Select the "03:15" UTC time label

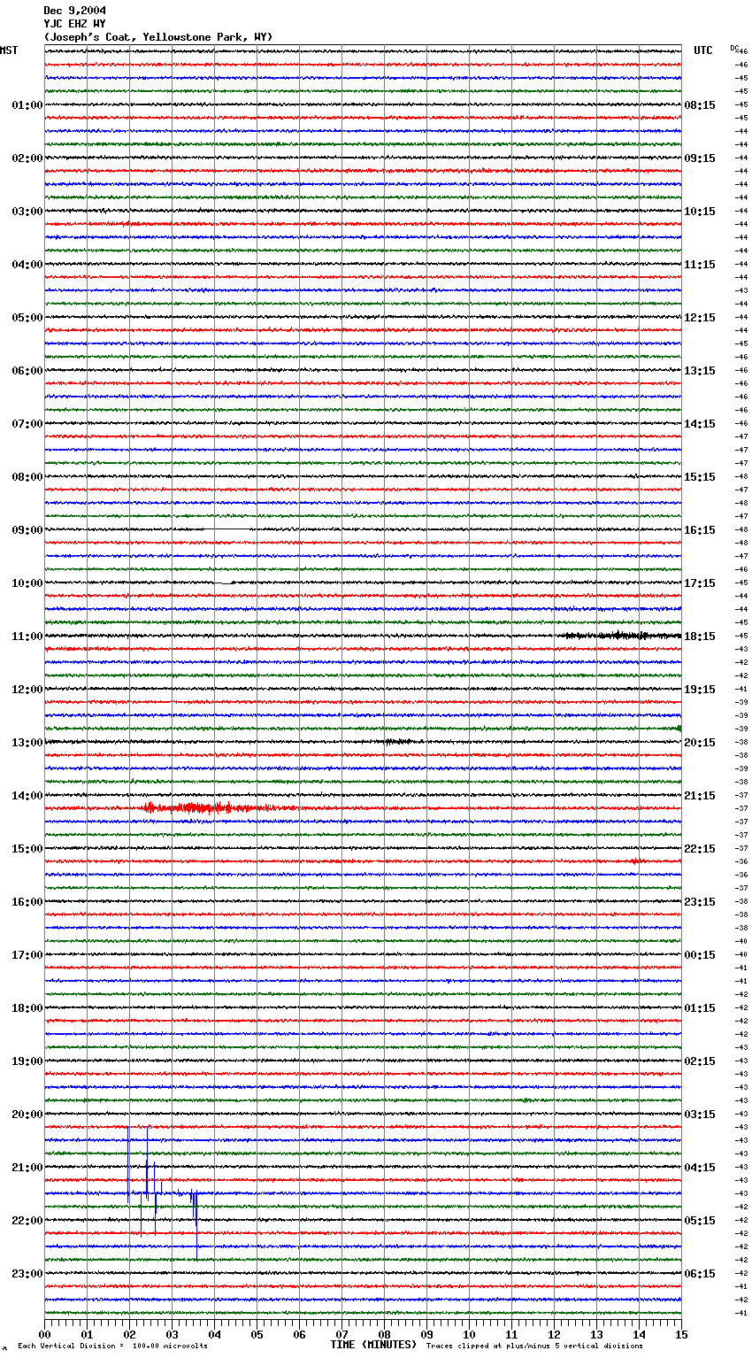coord(700,1115)
